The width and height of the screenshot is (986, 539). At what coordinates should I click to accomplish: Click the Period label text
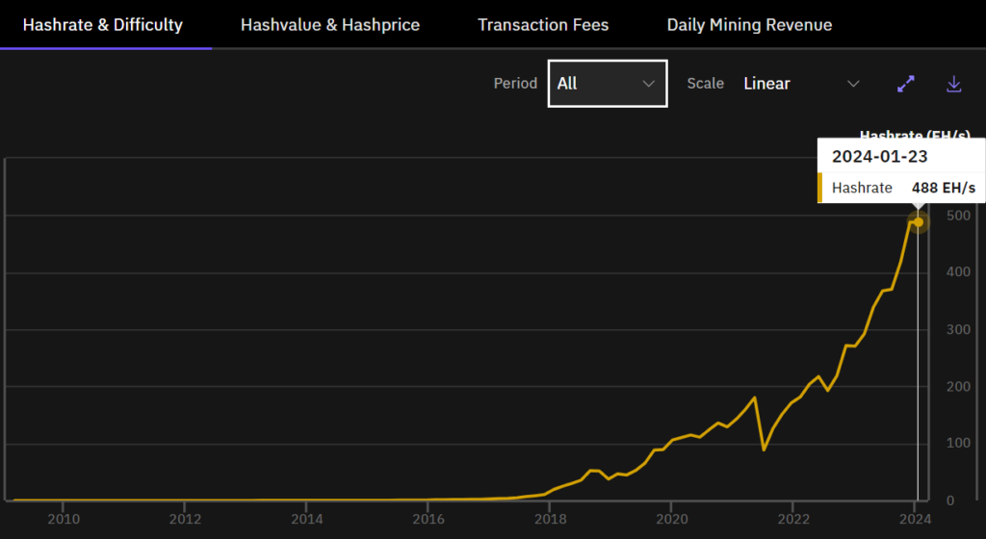516,84
